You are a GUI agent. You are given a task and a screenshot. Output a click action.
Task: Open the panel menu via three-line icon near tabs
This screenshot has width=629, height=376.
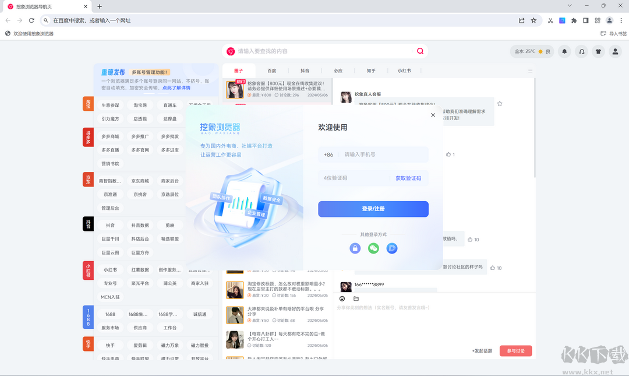tap(530, 70)
